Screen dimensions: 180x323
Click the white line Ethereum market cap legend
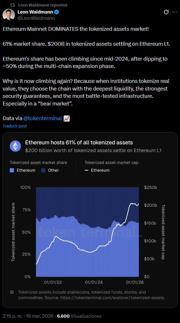87,170
